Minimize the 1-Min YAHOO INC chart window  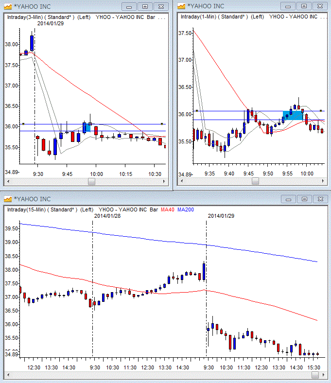tap(288, 6)
